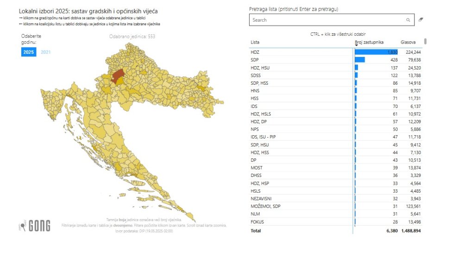
Task: Click the search magnifier icon
Action: click(408, 20)
